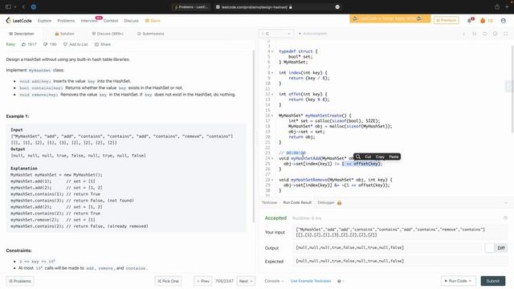The height and width of the screenshot is (289, 514).
Task: Open the Submissions tab
Action: pos(151,34)
